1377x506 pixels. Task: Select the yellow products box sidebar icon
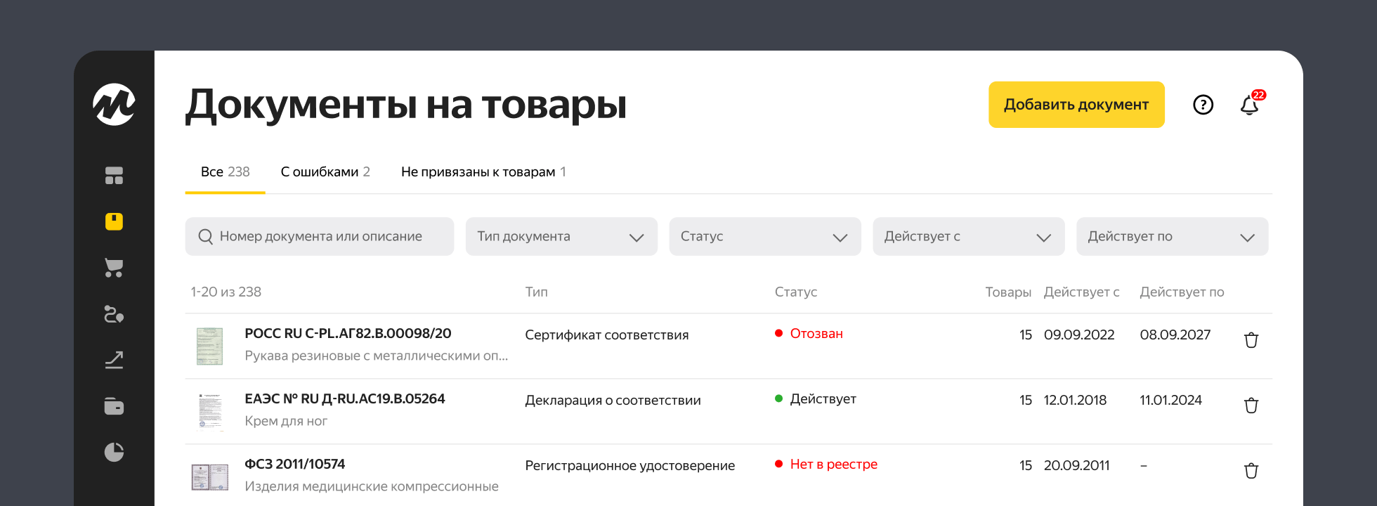114,221
